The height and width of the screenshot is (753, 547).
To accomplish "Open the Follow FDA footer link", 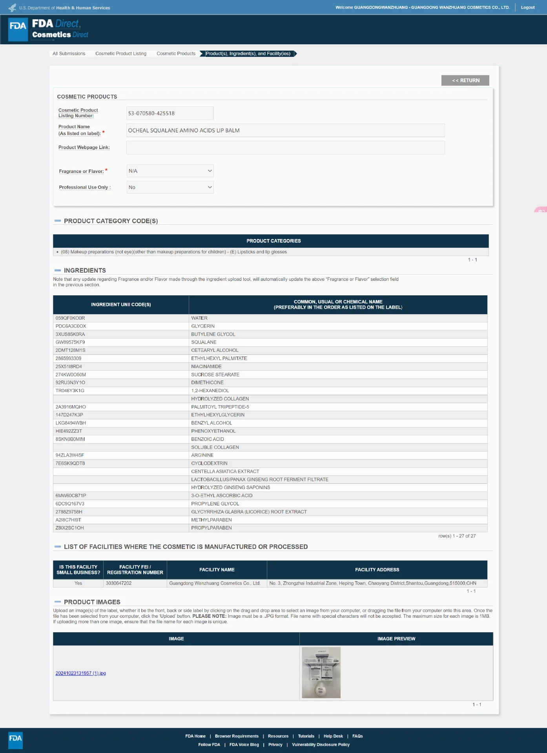I will click(209, 745).
